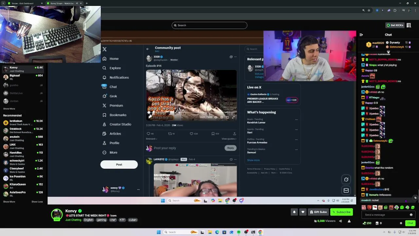Open Grok in X sidebar
This screenshot has height=236, width=419.
pyautogui.click(x=110, y=96)
